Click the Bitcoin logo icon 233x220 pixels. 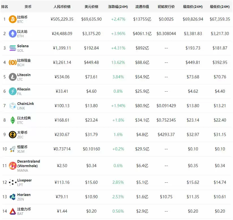tap(12, 19)
